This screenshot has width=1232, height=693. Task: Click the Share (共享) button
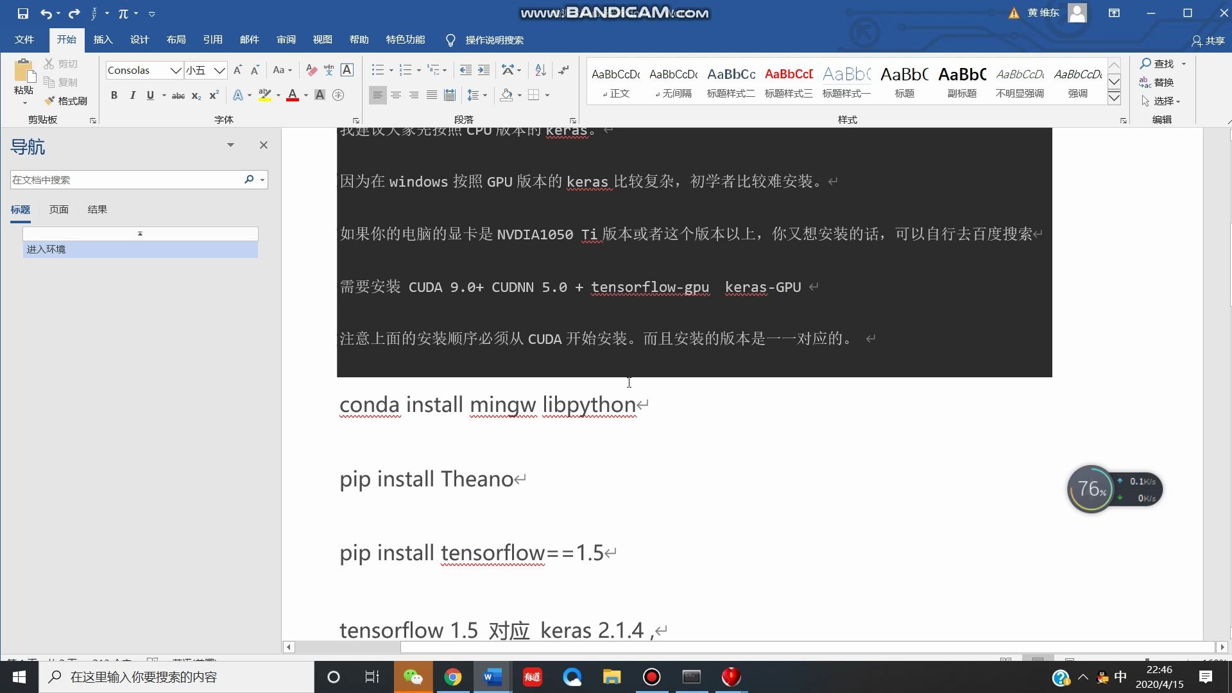1208,40
